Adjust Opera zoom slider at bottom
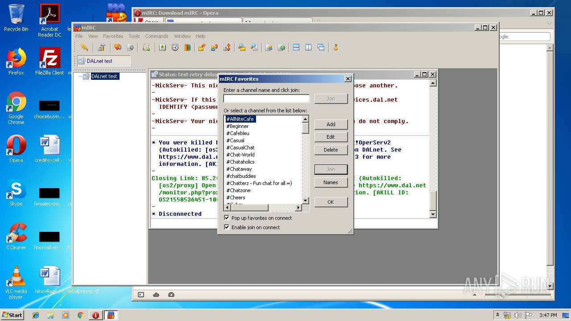The height and width of the screenshot is (321, 571). pyautogui.click(x=503, y=295)
